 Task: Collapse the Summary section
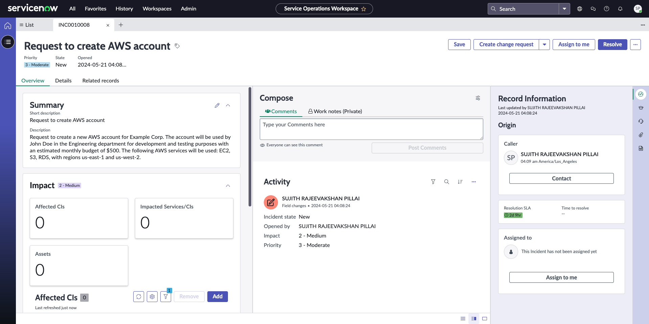point(228,105)
